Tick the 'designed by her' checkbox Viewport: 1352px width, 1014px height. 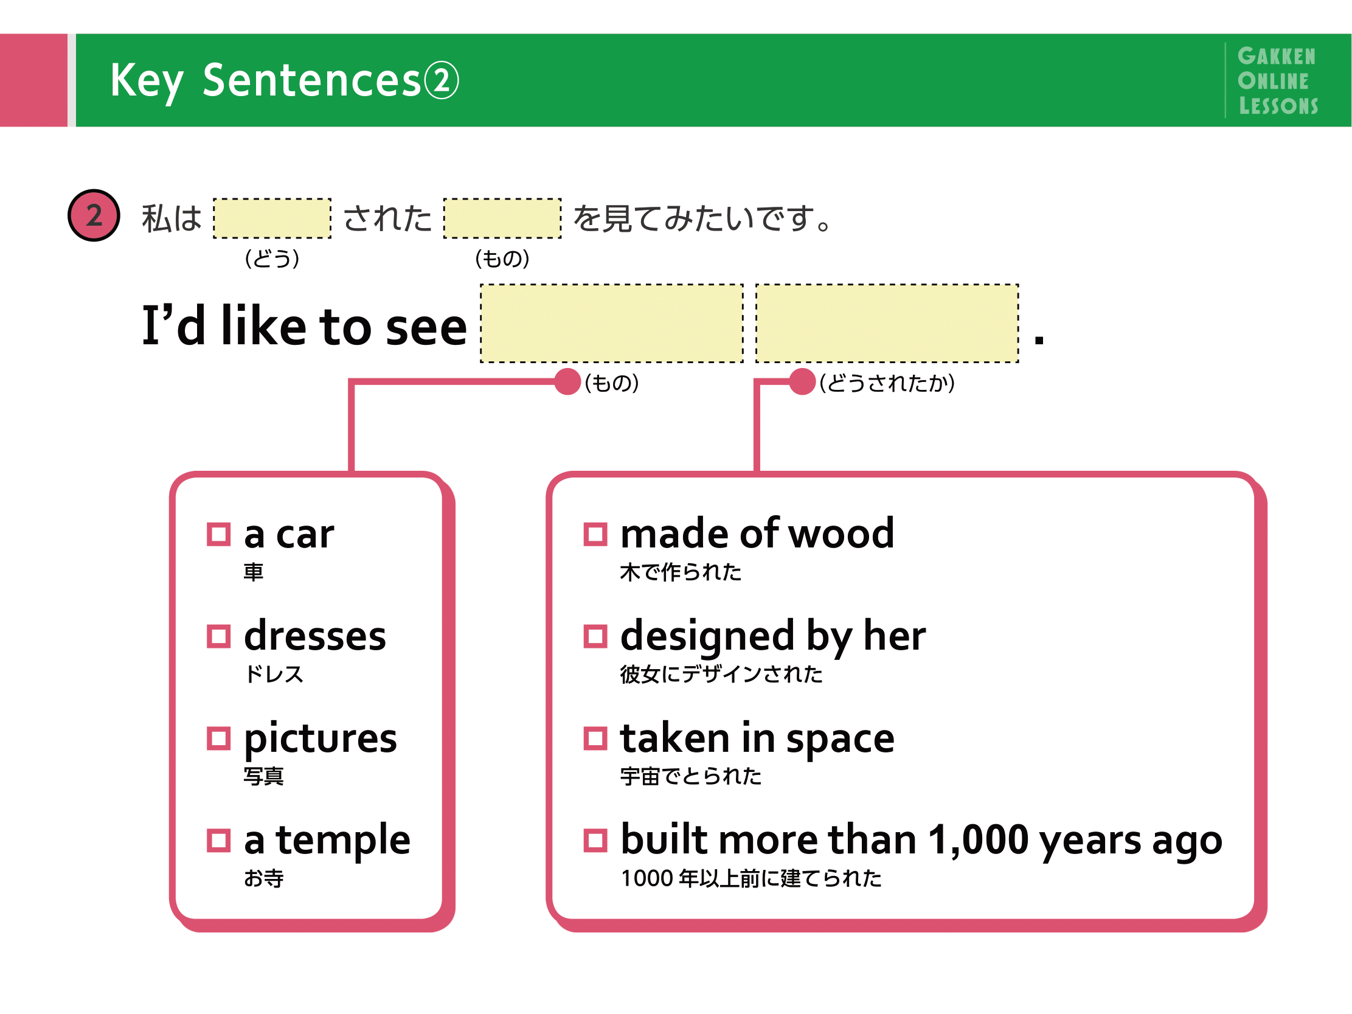click(595, 636)
